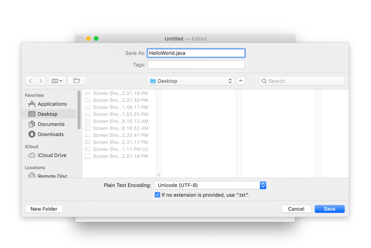Select file Screen Sho...2.31.16 PM

119,93
